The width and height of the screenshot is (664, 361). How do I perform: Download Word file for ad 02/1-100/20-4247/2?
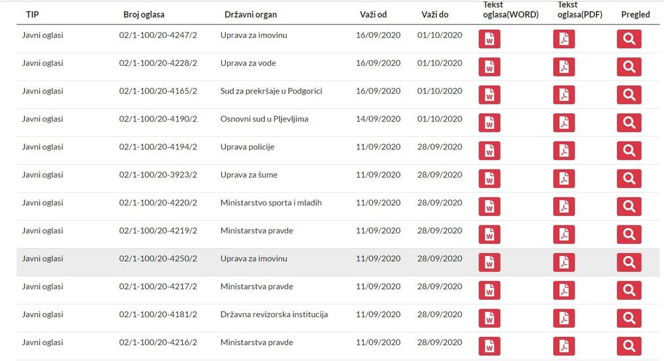489,39
